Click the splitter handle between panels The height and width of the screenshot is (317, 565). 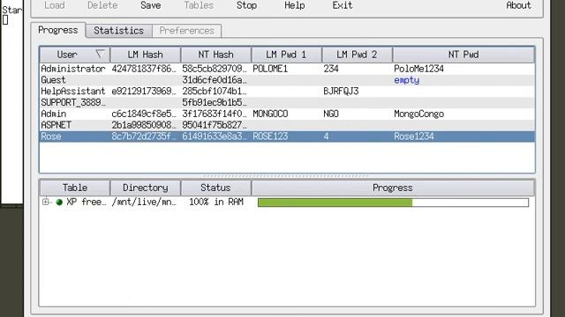(x=287, y=176)
